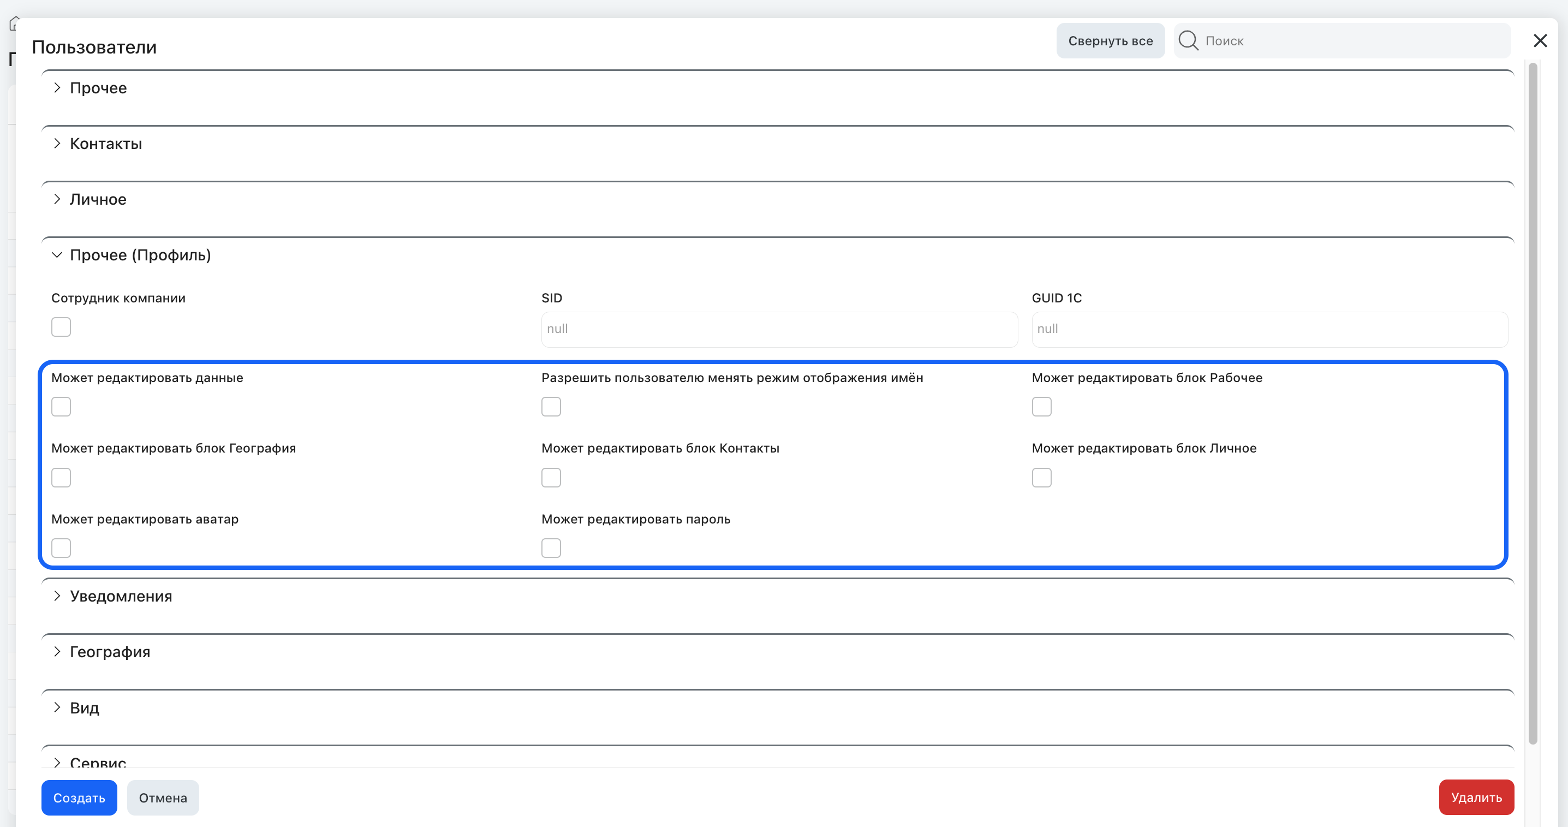
Task: Click the home icon behind the dialog
Action: 14,24
